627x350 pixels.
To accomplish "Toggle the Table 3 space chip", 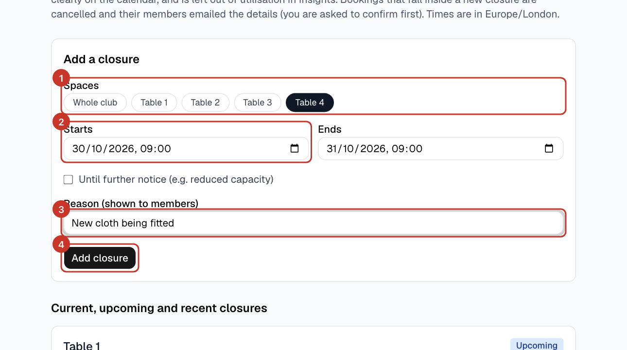I will [x=258, y=103].
